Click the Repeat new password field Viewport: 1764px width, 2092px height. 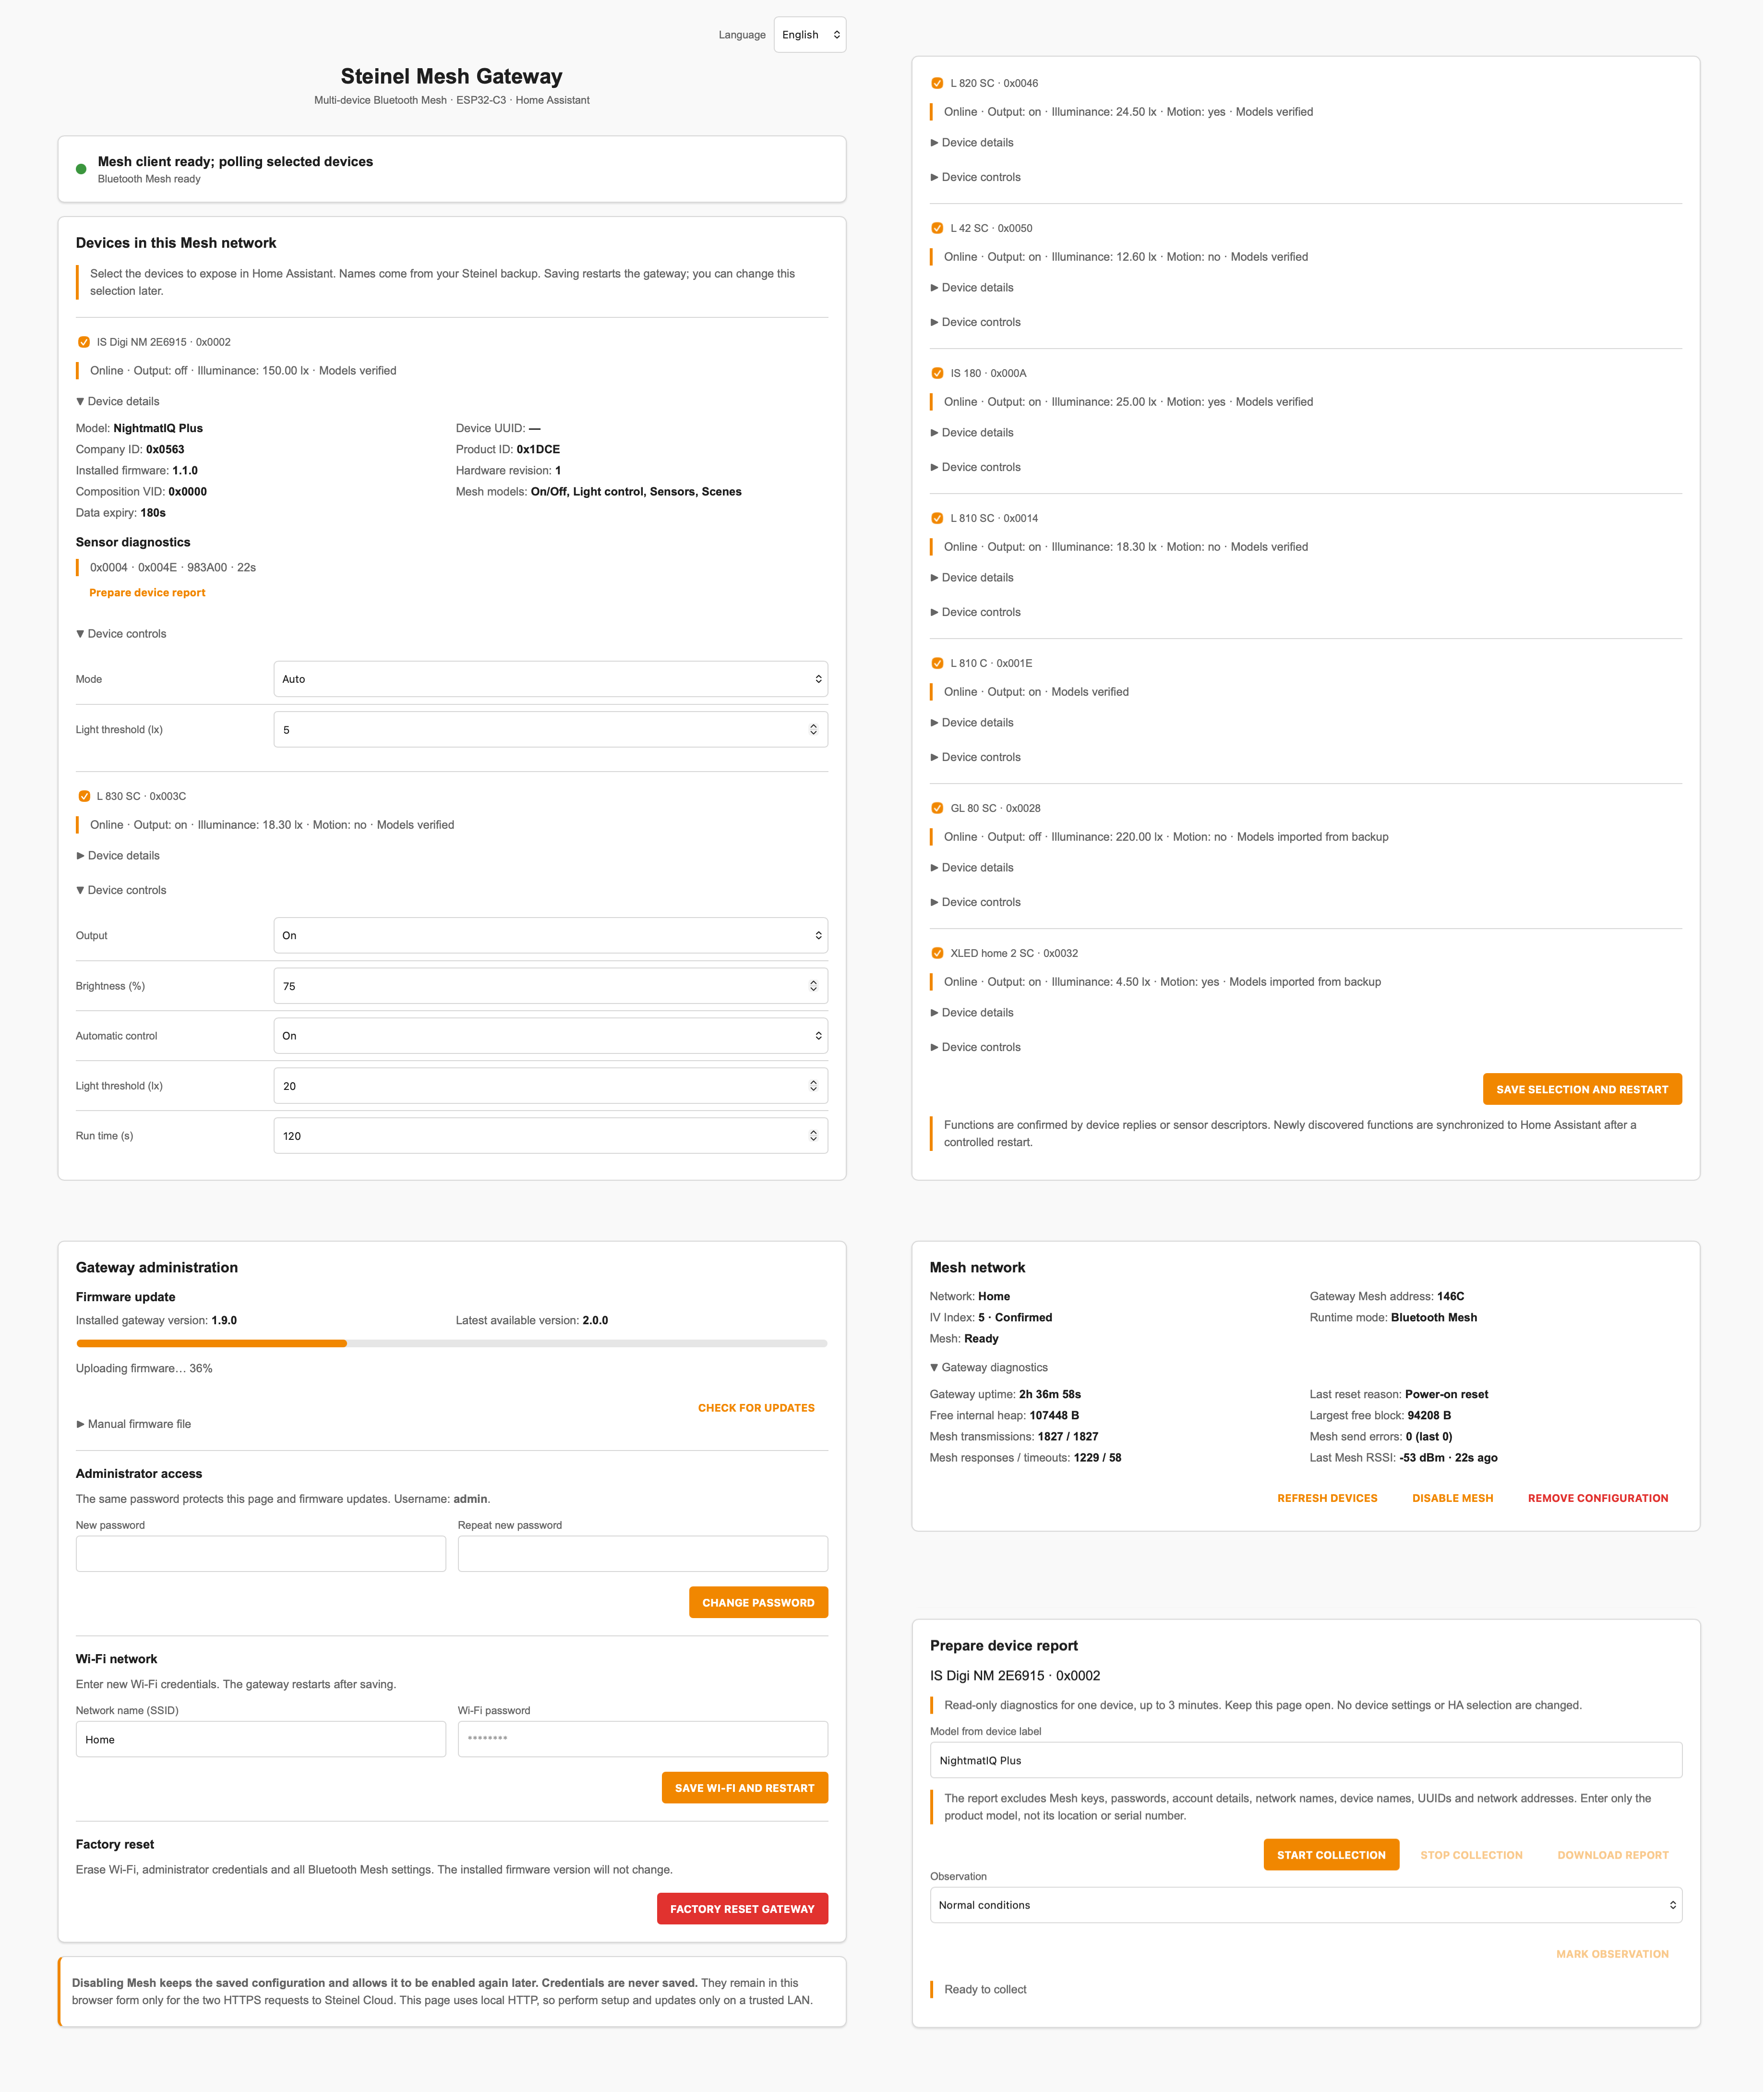pyautogui.click(x=643, y=1554)
